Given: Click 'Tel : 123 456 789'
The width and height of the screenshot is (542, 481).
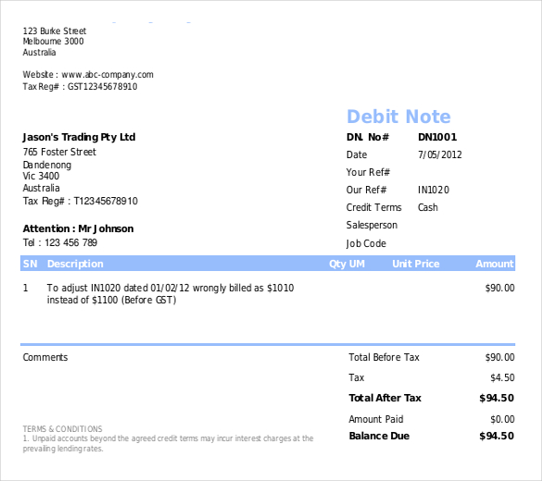Looking at the screenshot, I should pos(60,242).
